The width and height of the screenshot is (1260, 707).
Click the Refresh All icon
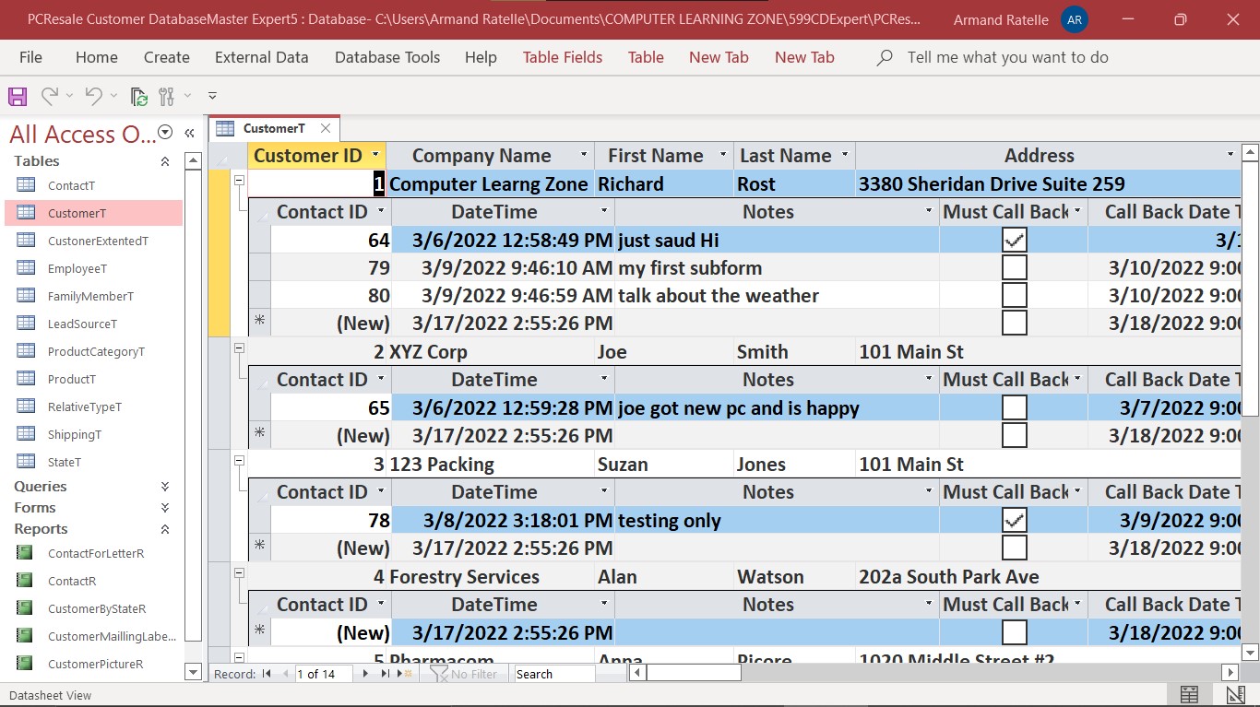click(138, 96)
